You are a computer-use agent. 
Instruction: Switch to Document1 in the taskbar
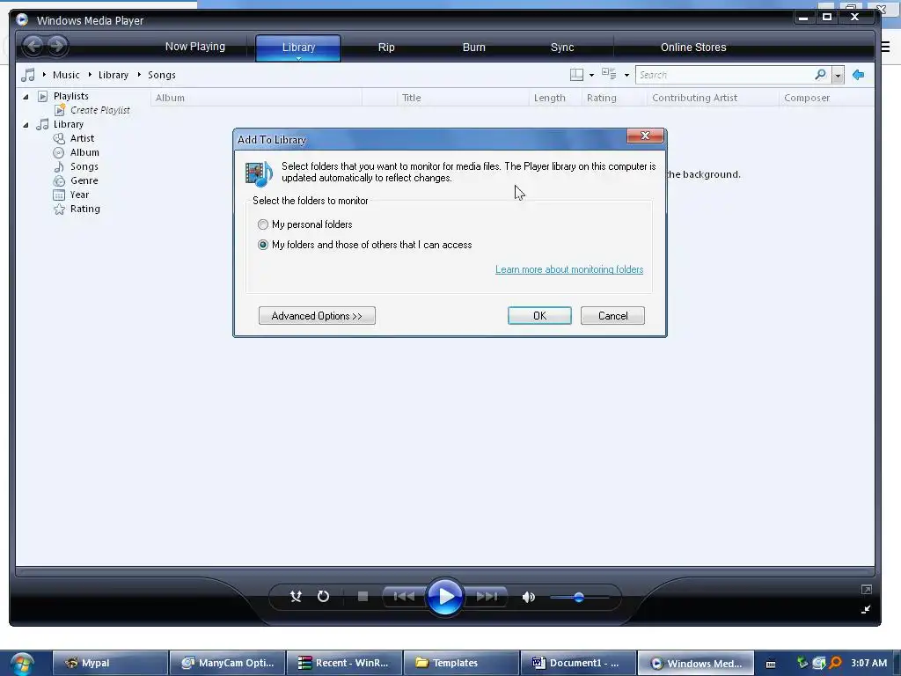(x=578, y=663)
